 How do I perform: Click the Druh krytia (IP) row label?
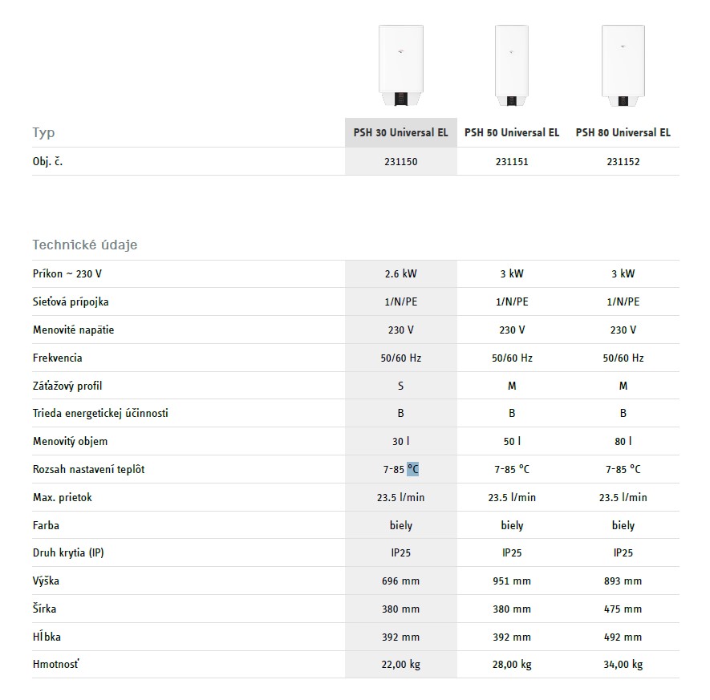point(68,552)
